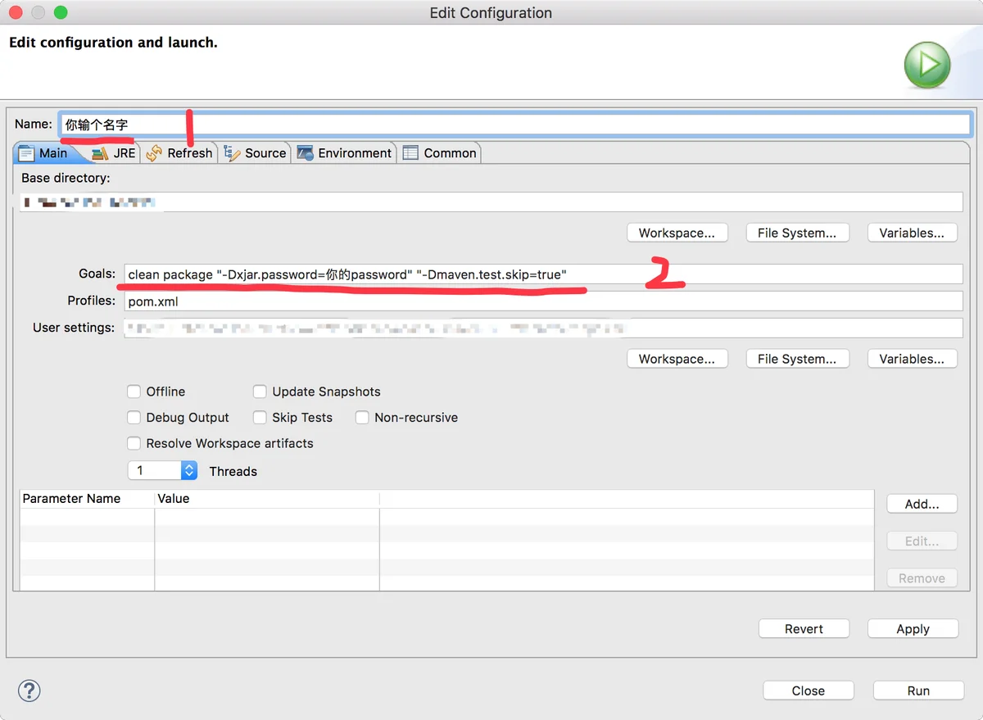This screenshot has width=983, height=720.
Task: Toggle the Non-recursive checkbox
Action: (362, 418)
